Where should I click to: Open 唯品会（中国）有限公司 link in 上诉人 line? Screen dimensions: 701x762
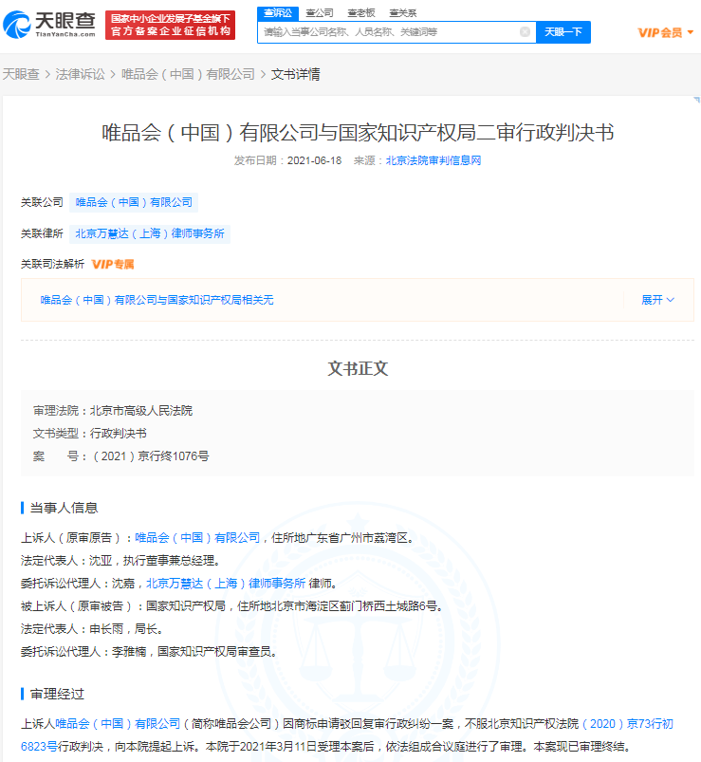coord(197,537)
